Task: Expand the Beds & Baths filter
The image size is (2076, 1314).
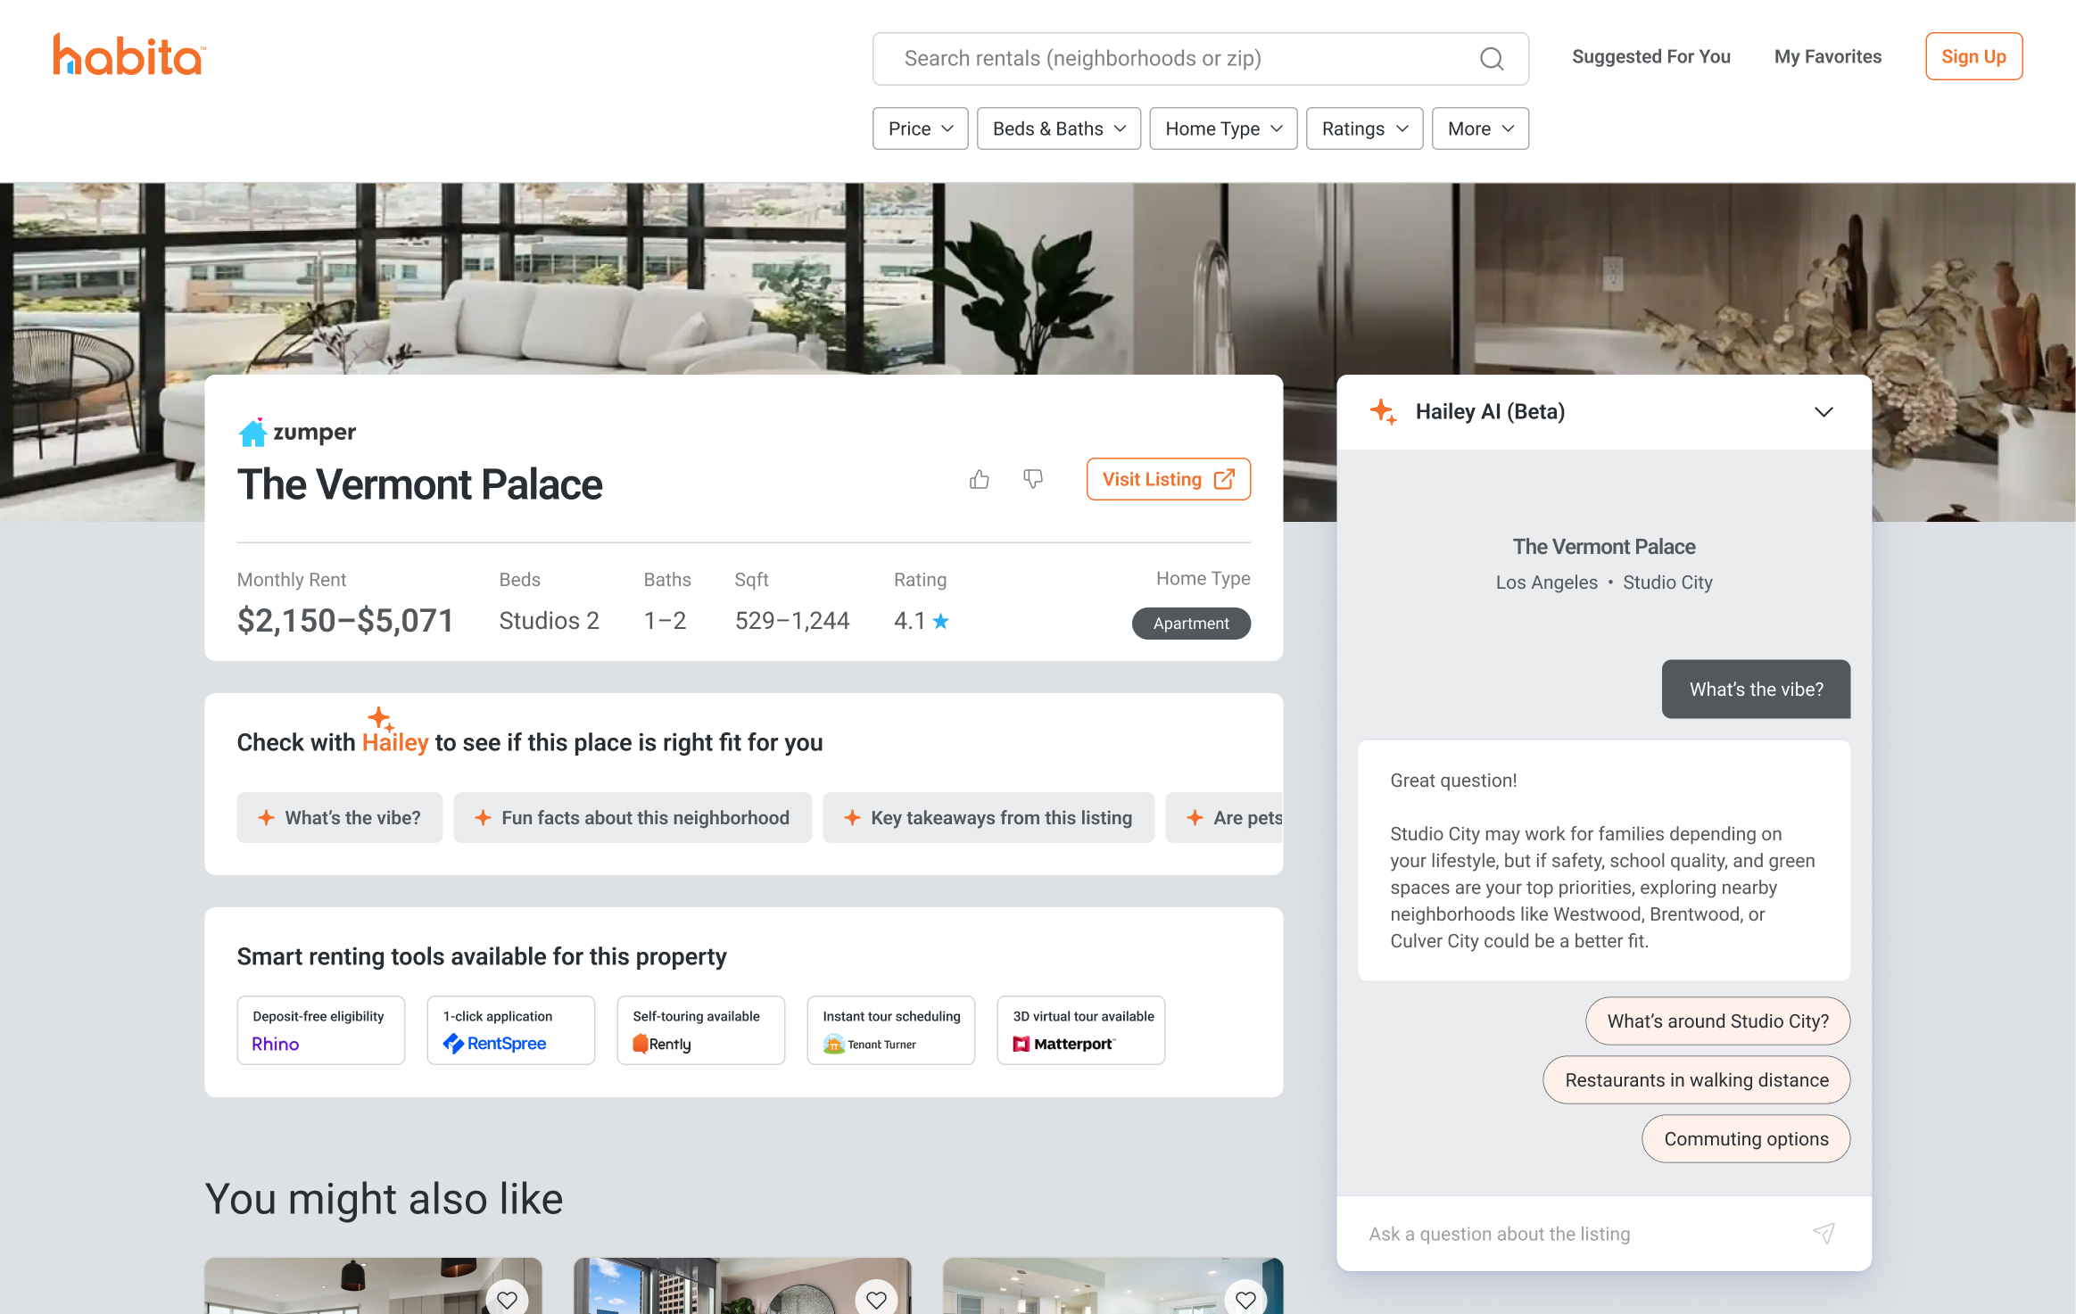Action: 1059,128
